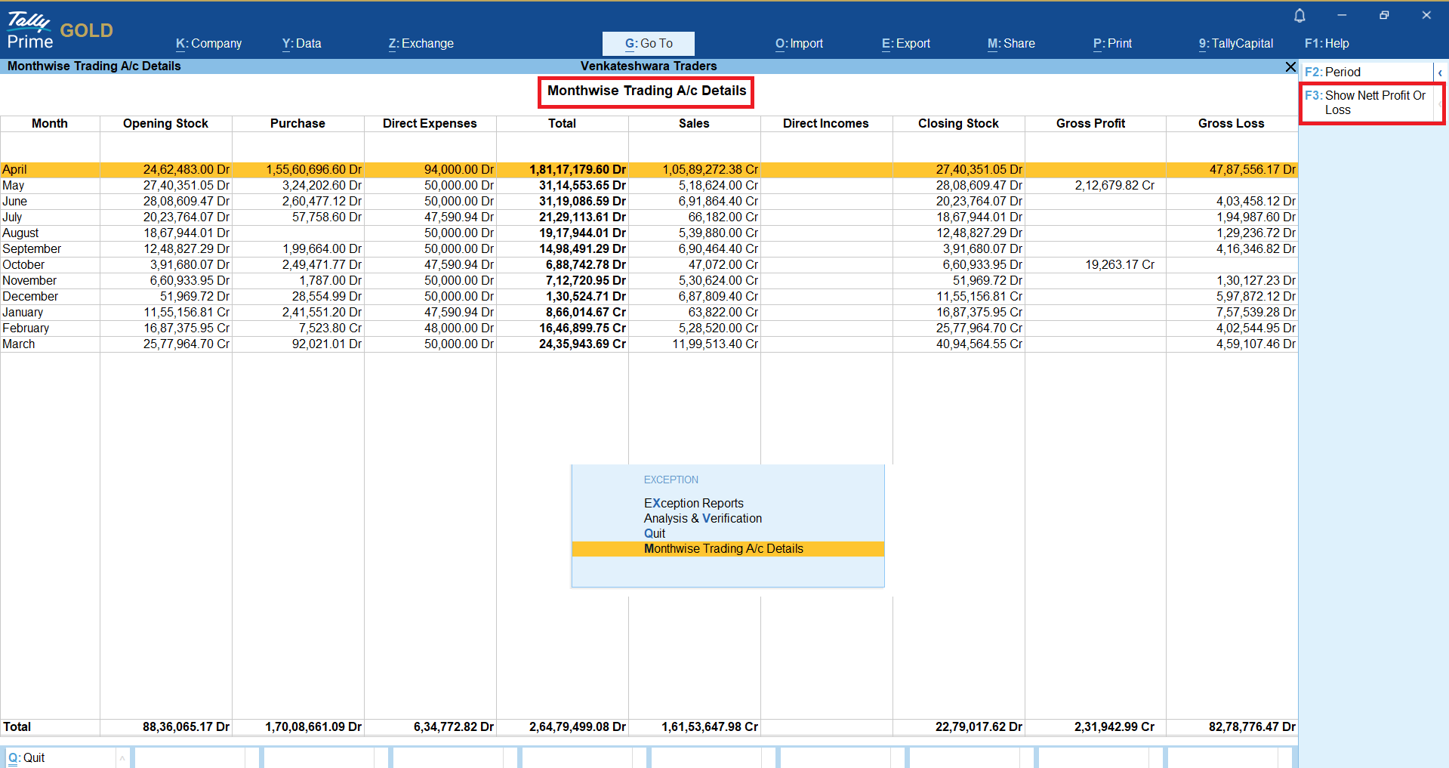1449x768 pixels.
Task: Open TallyCapital from top menu
Action: point(1235,44)
